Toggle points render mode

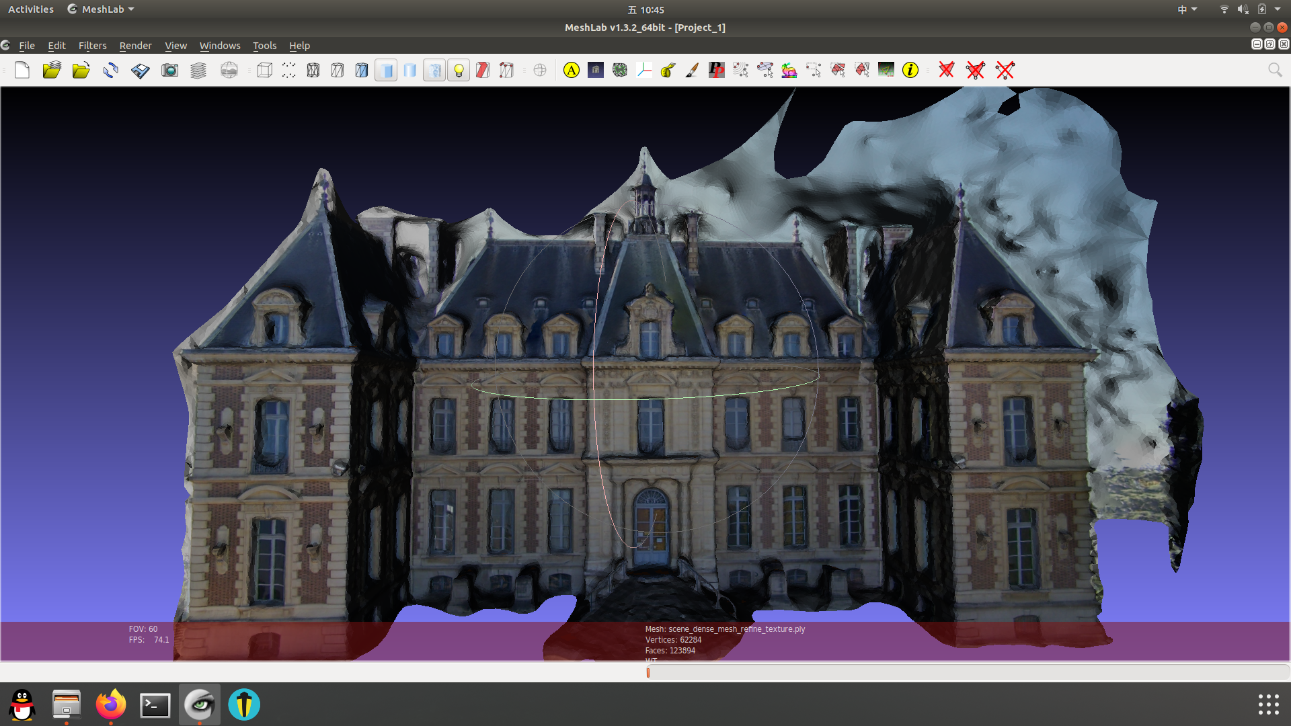click(289, 70)
